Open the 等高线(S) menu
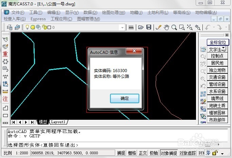The image size is (232, 158). (182, 13)
